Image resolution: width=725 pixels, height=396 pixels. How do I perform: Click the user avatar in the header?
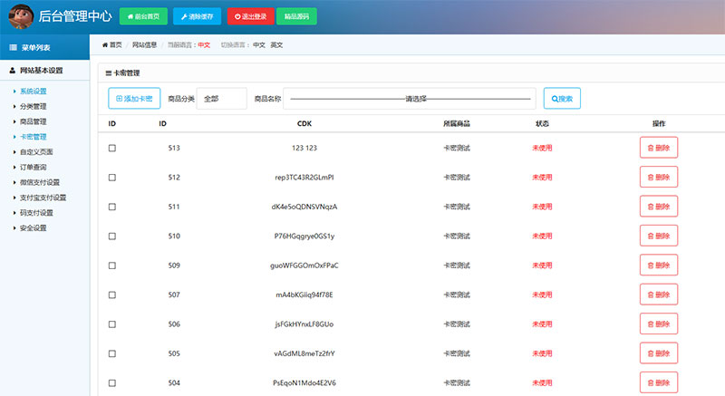[19, 16]
